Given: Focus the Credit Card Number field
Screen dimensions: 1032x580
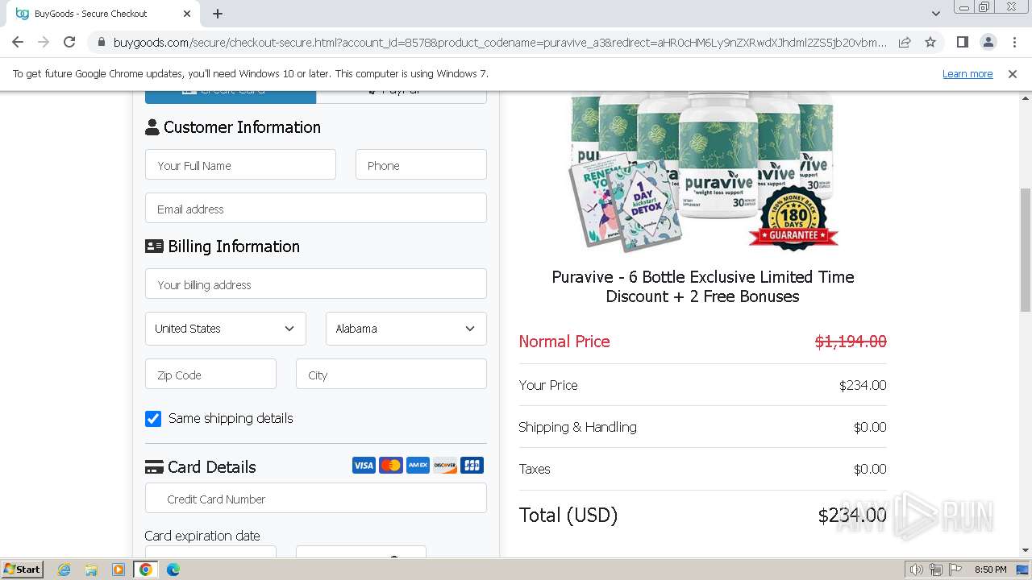Looking at the screenshot, I should pyautogui.click(x=316, y=498).
